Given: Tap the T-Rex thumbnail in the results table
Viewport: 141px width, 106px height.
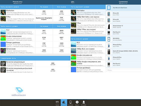Looking at the screenshot, I should tap(3, 19).
